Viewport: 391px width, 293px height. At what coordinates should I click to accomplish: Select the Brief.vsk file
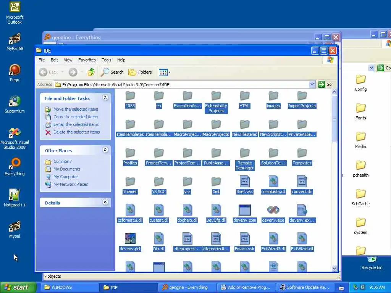pos(245,185)
